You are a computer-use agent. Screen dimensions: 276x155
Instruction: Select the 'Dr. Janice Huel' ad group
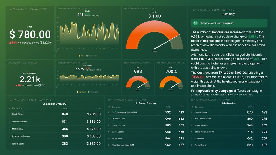coord(146,119)
